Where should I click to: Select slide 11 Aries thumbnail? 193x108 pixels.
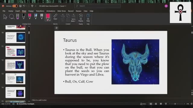[x=15, y=51]
